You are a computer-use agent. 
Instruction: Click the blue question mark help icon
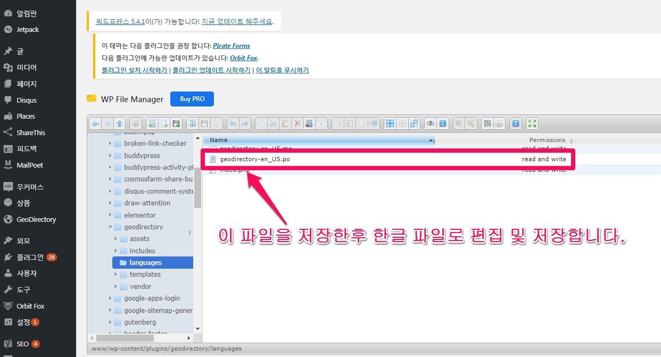516,123
